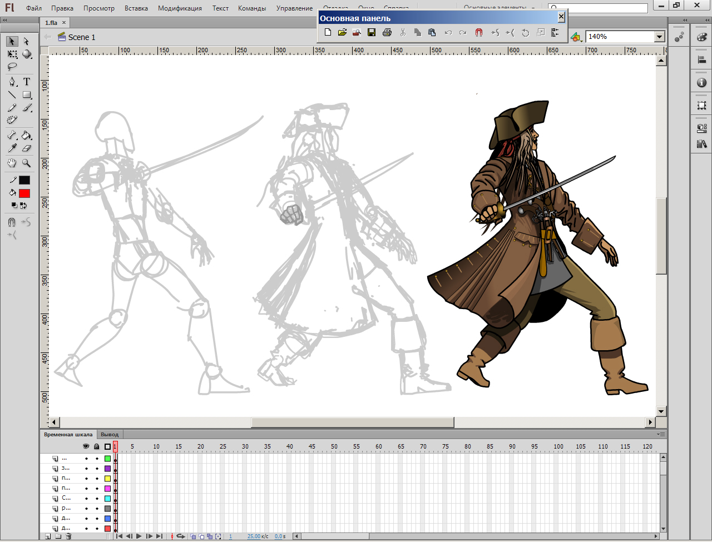
Task: Click New document icon in Основная панель
Action: pos(328,33)
